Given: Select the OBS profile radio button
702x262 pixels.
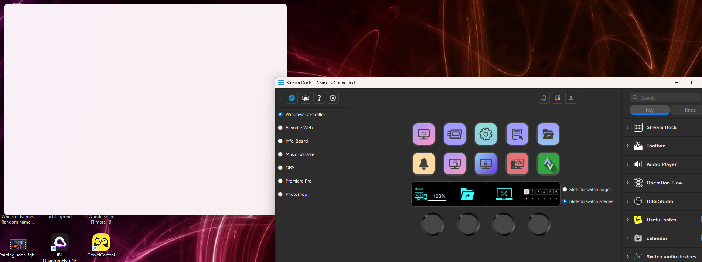Looking at the screenshot, I should click(x=280, y=168).
